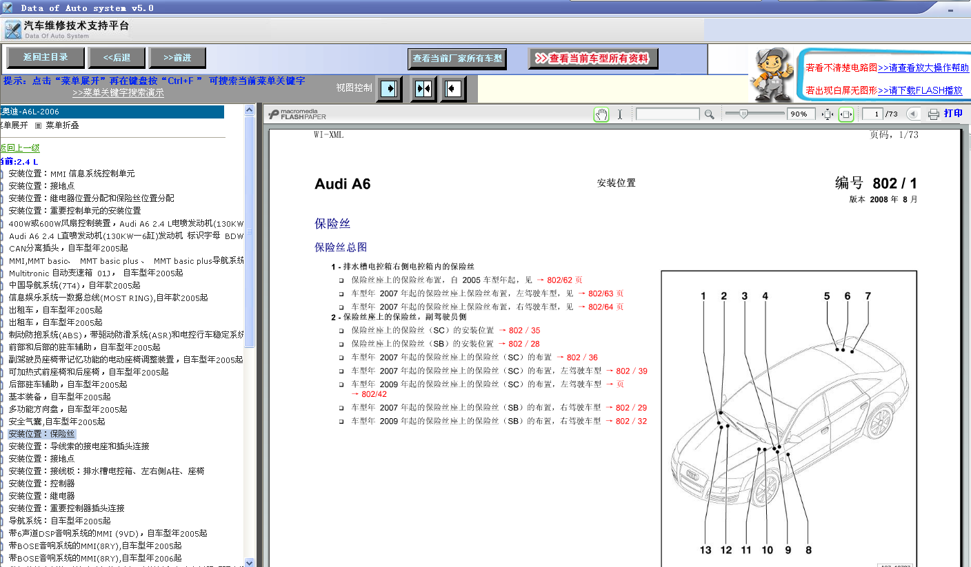
Task: Open 带6声道DSP音响系统的MMI (9VD) entry
Action: [108, 533]
